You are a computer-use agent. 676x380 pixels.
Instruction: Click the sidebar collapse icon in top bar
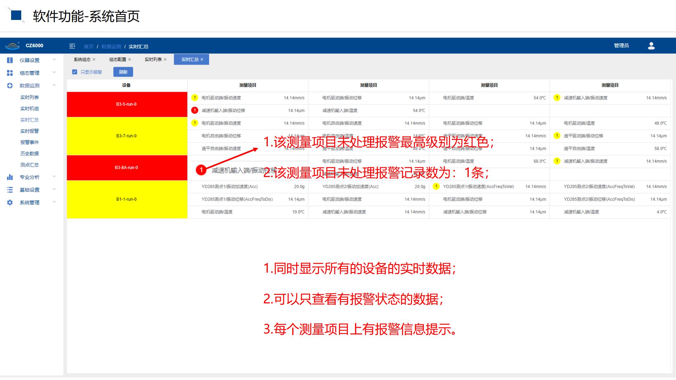(72, 46)
